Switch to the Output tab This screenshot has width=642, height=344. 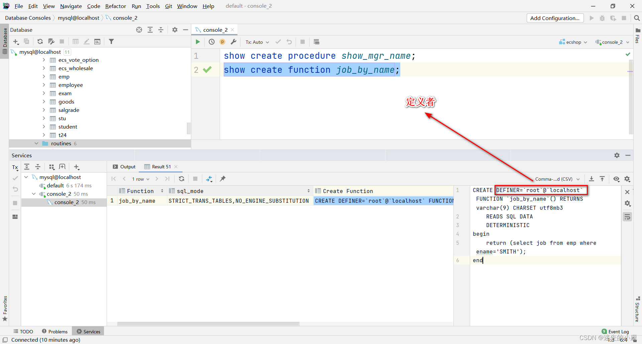click(124, 167)
